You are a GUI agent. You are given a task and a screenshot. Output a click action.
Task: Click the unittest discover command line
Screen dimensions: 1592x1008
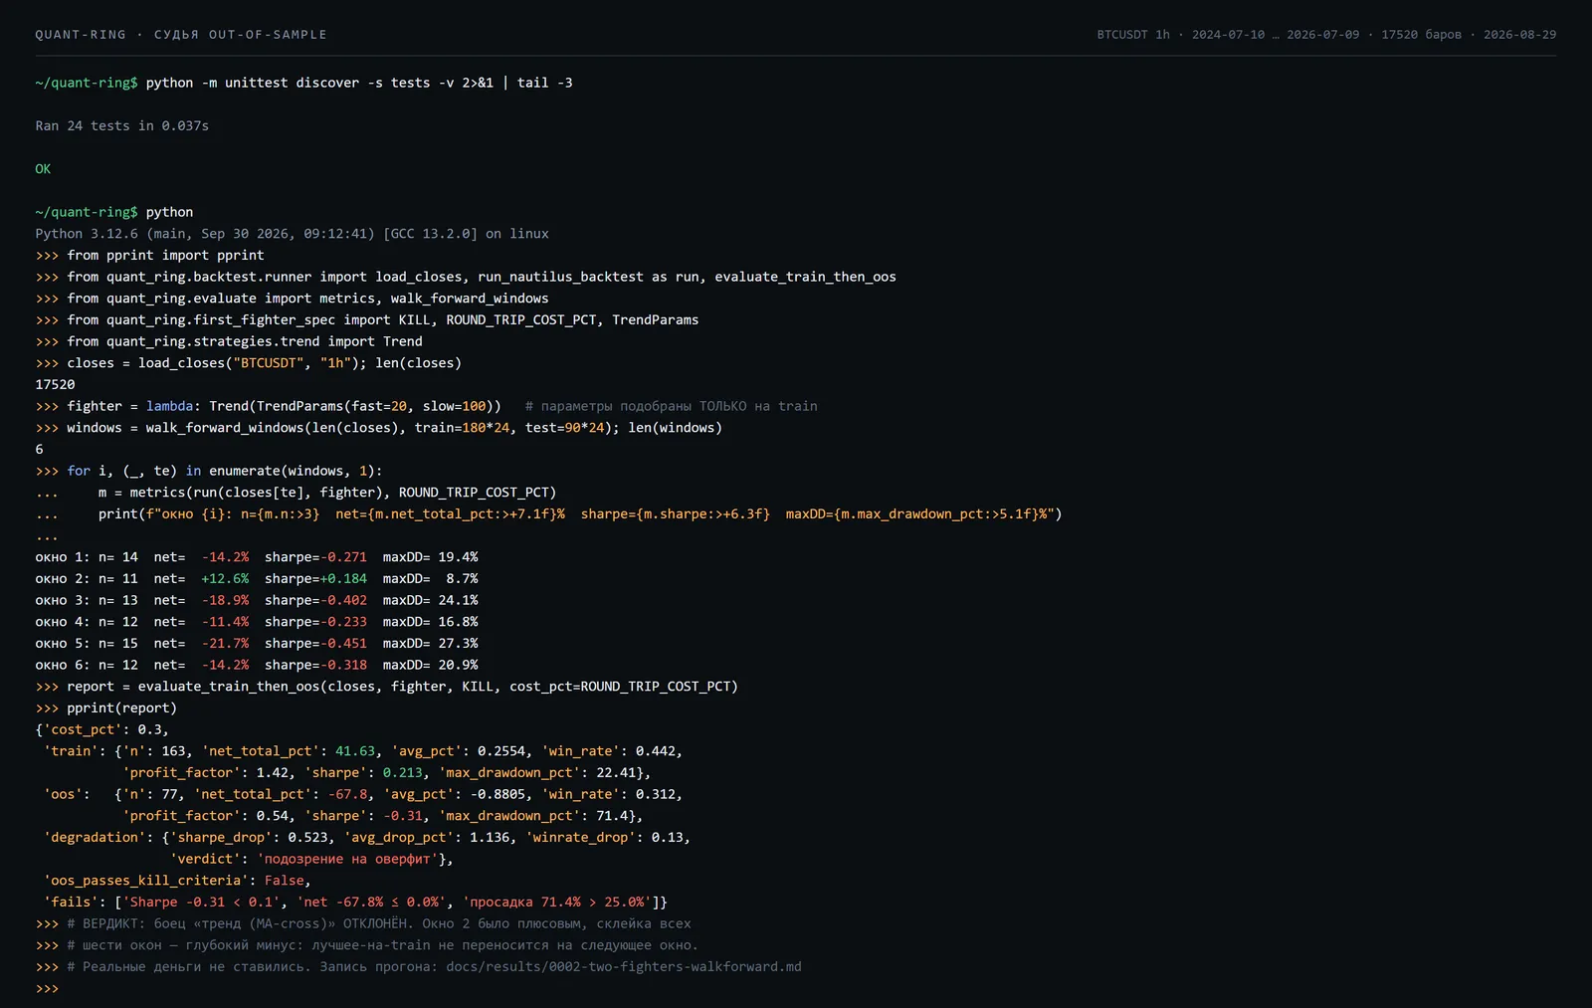[x=303, y=83]
